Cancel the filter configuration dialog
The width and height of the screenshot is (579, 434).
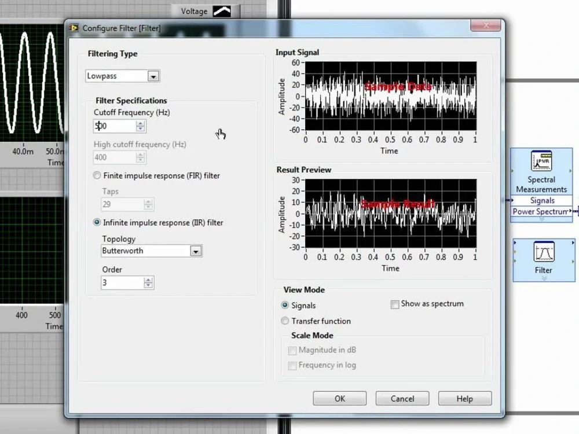(402, 398)
